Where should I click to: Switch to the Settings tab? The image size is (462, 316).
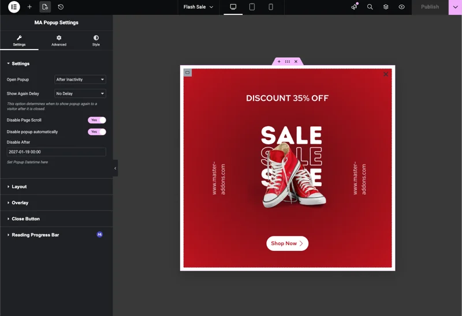tap(19, 40)
